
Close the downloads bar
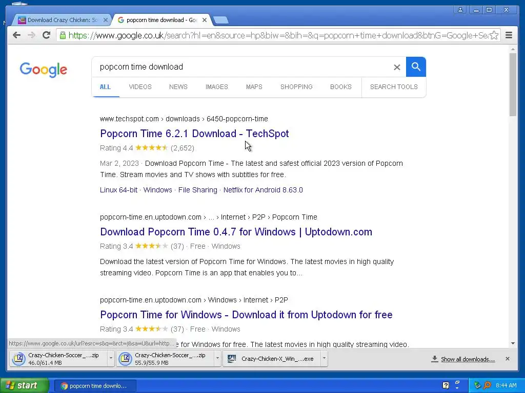pyautogui.click(x=508, y=359)
